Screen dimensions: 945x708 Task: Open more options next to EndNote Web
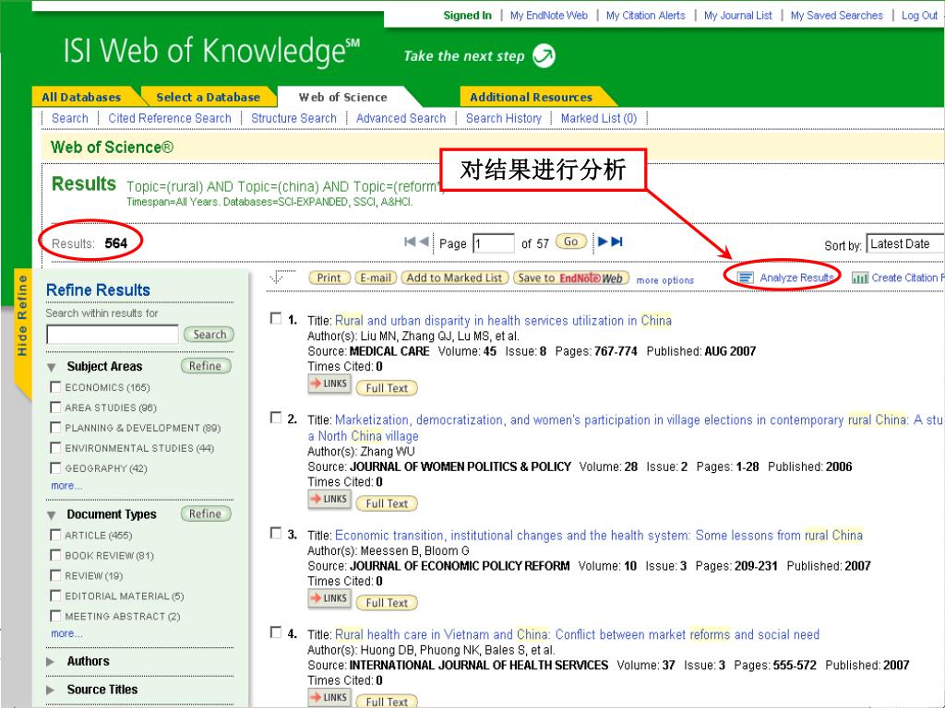pos(664,280)
